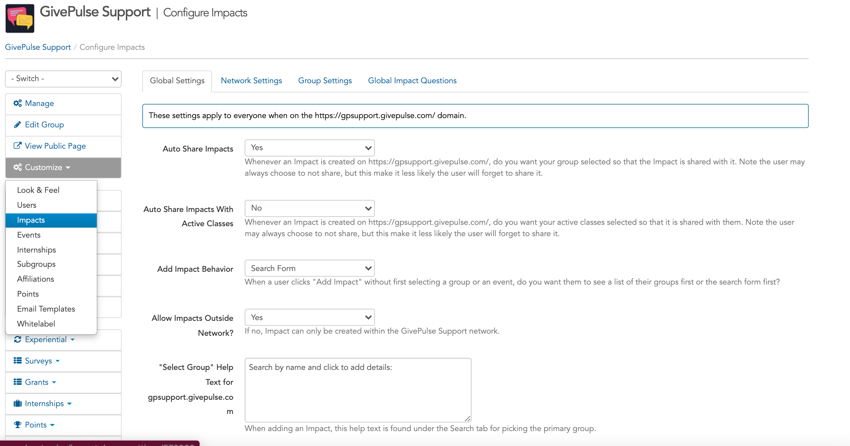Open Allow Impacts Outside Network dropdown
This screenshot has width=850, height=446.
click(x=309, y=317)
